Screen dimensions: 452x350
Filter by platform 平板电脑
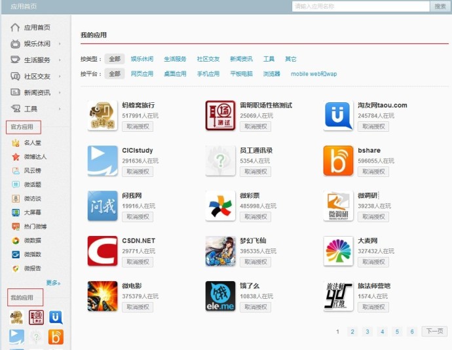pos(241,74)
